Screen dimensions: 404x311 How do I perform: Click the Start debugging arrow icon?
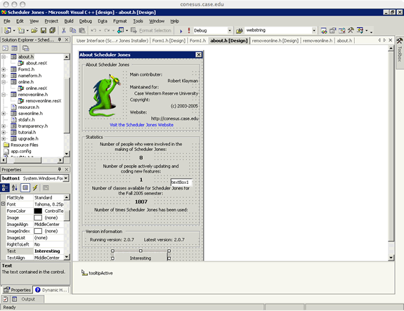(181, 31)
